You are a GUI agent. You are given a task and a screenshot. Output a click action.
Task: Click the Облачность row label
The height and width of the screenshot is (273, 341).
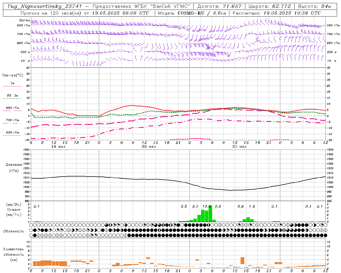click(14, 231)
